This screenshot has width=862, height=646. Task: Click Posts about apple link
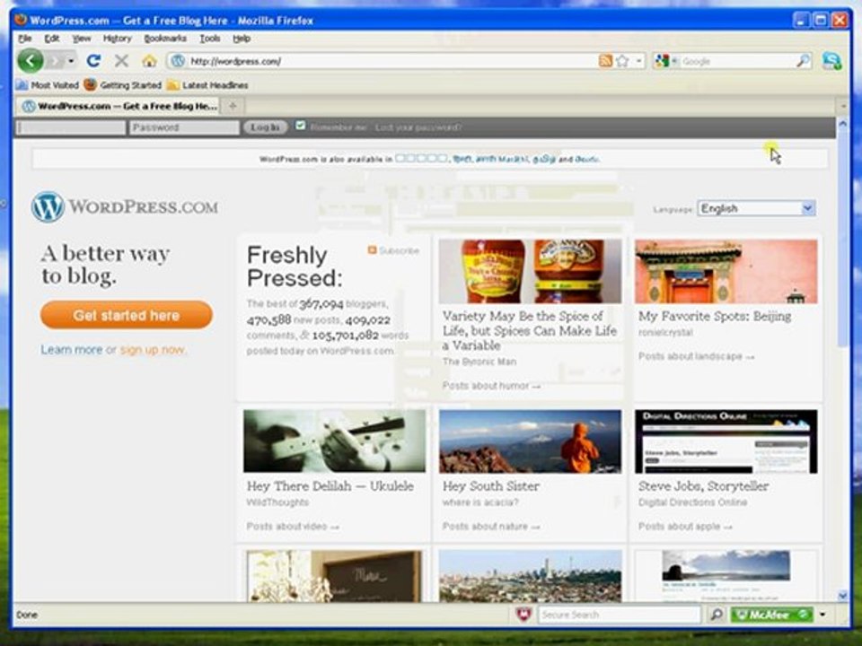pyautogui.click(x=685, y=527)
